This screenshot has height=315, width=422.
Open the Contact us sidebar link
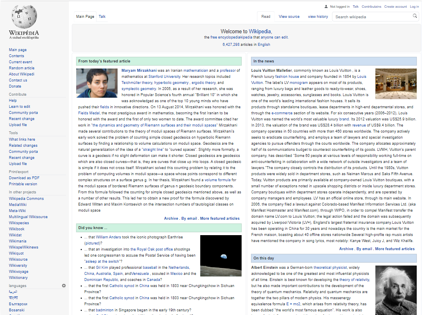(x=18, y=80)
